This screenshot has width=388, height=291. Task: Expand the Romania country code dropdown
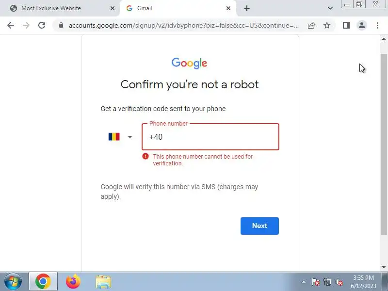[120, 137]
